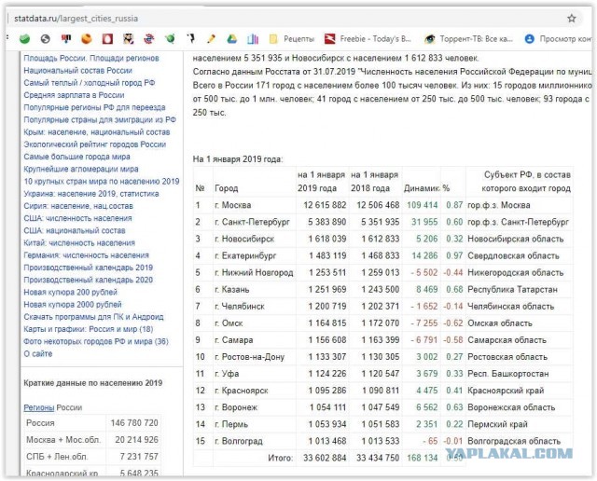This screenshot has height=481, width=597.
Task: Open link Германия: численность населения
Action: tap(87, 255)
